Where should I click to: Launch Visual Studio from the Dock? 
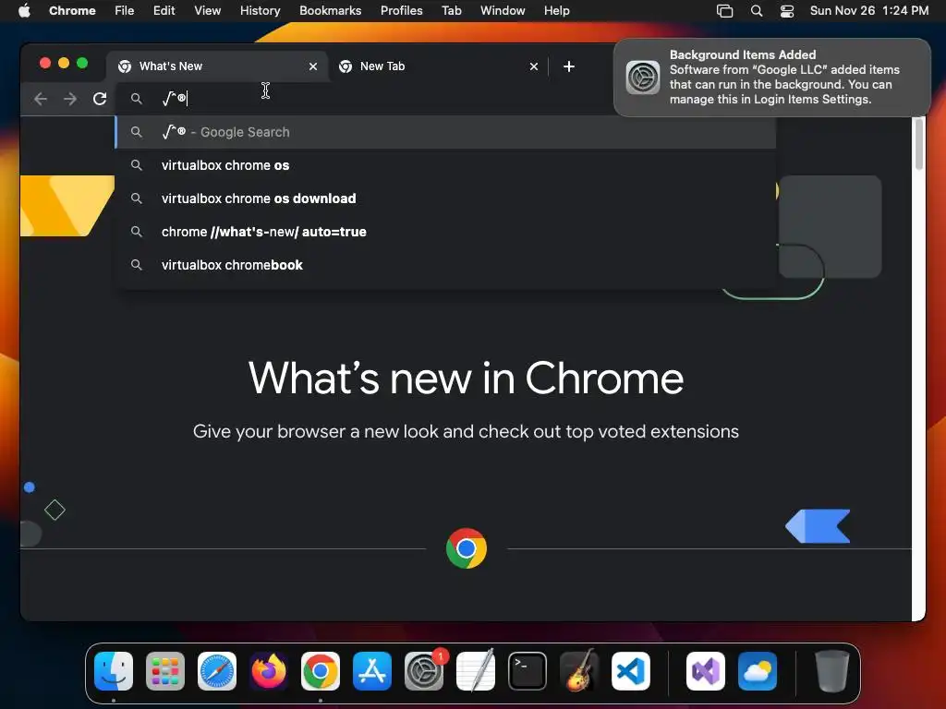point(705,671)
